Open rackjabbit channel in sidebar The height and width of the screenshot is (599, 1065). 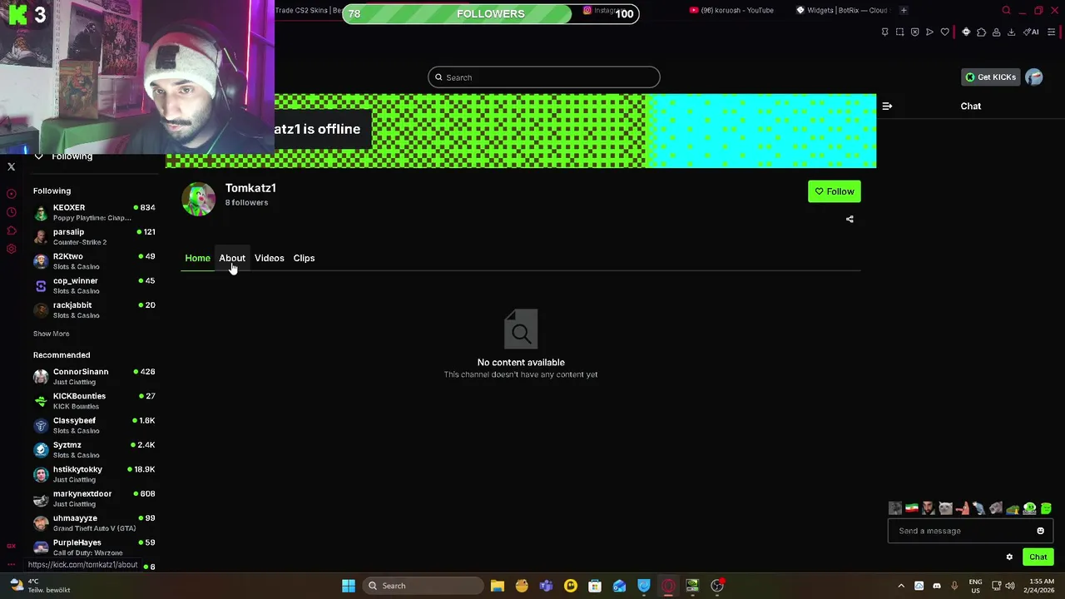94,309
